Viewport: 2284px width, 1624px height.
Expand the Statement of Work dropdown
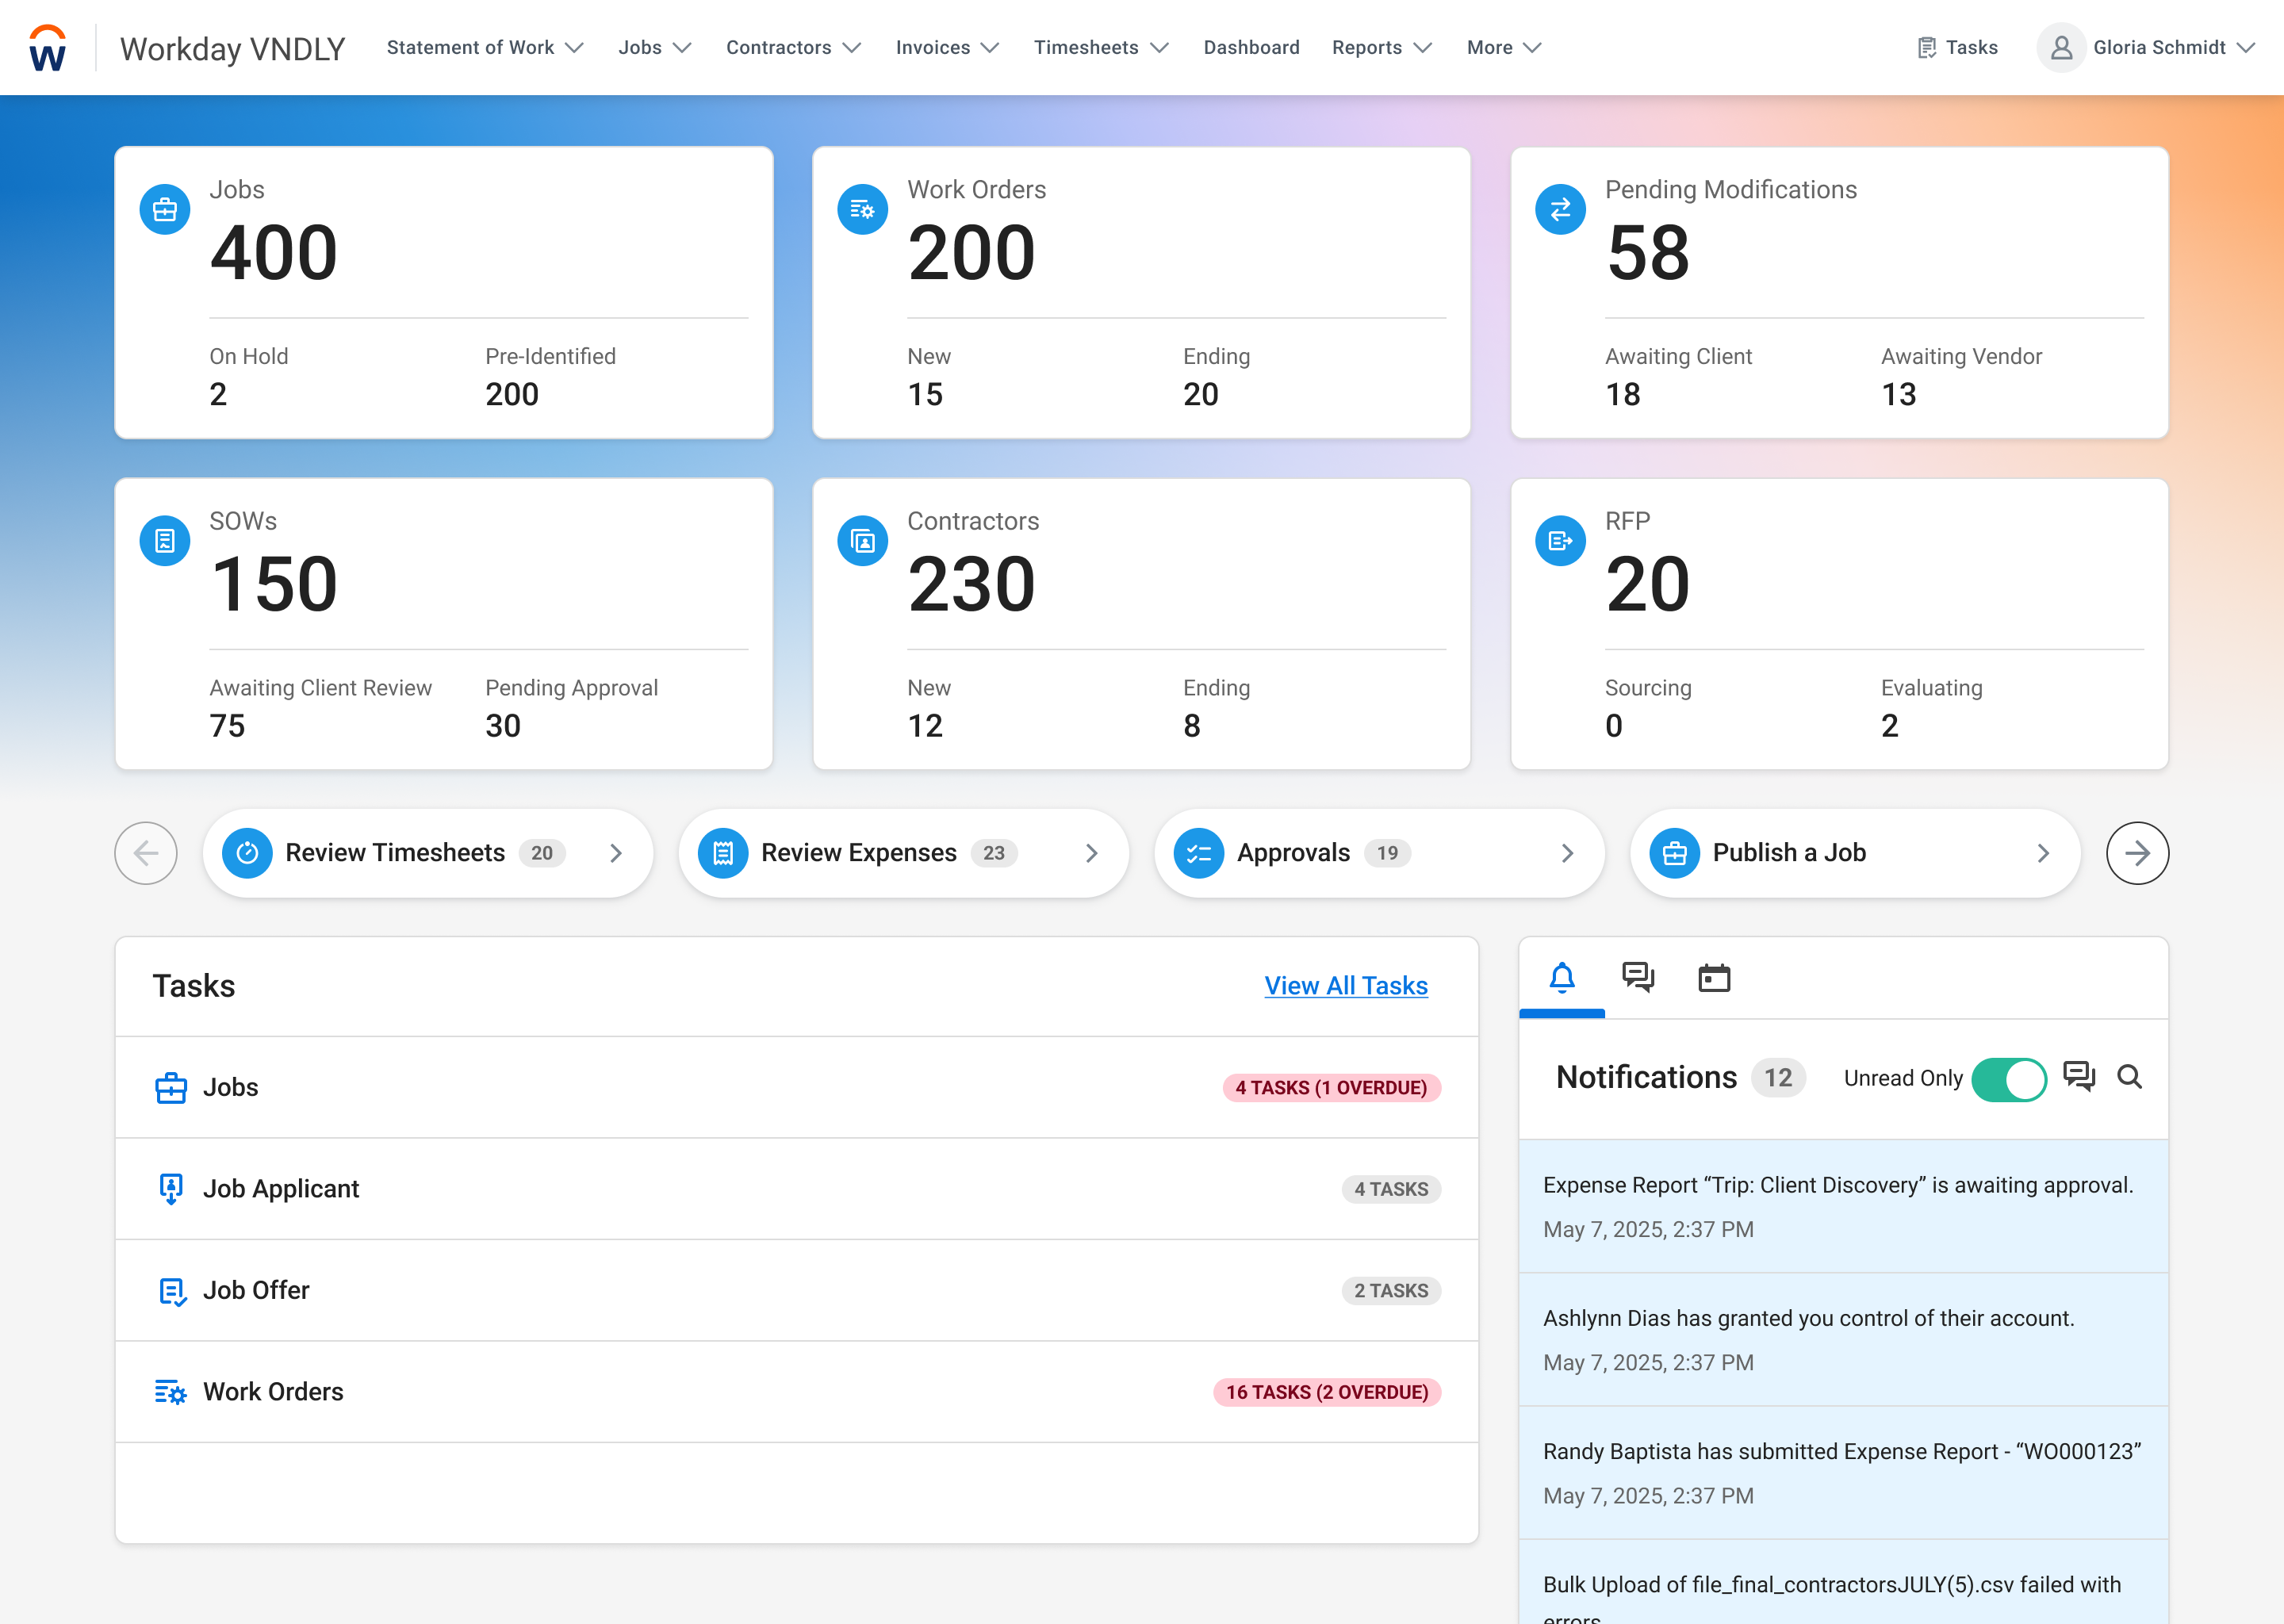click(485, 47)
